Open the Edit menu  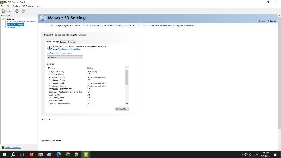[x=8, y=6]
